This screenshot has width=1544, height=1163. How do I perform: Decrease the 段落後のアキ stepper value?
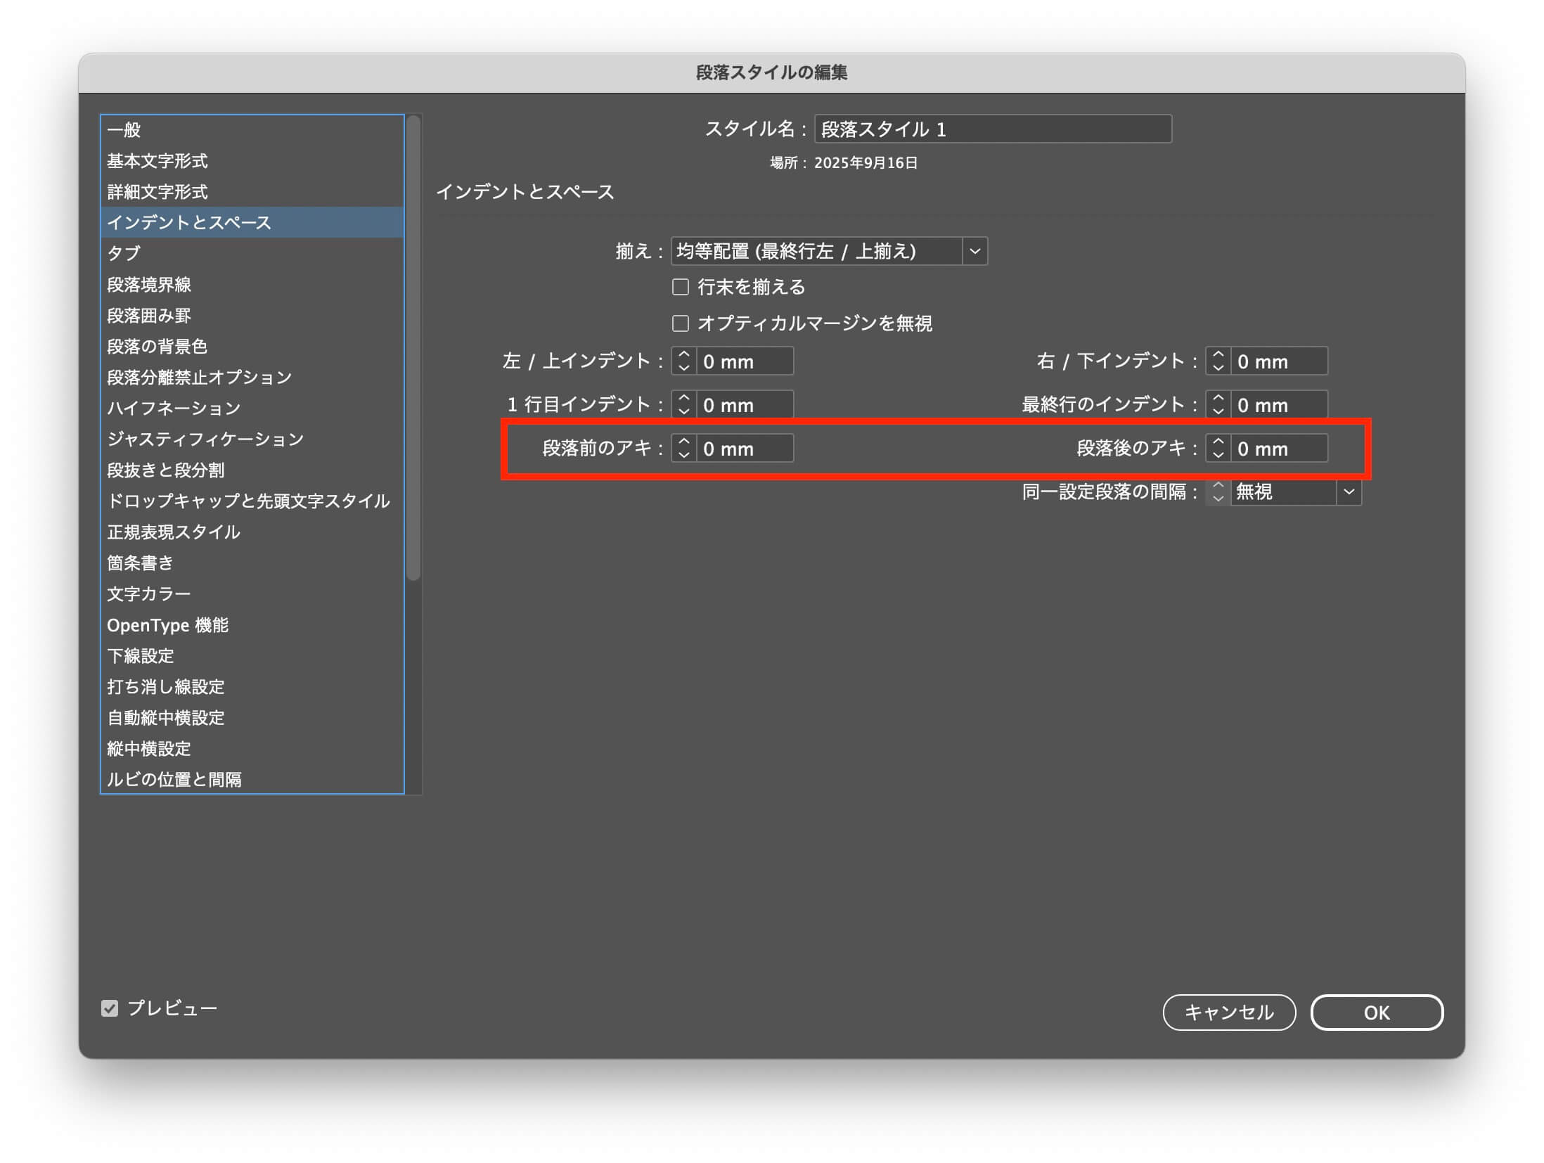point(1218,455)
